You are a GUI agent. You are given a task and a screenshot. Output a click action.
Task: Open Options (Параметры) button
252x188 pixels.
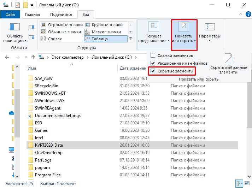[210, 32]
